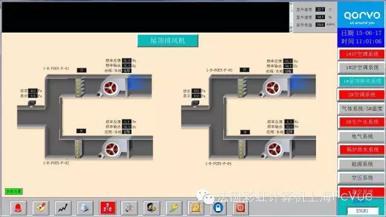Toggle the 开 status box of fan F-03
The image size is (386, 217).
click(244, 70)
